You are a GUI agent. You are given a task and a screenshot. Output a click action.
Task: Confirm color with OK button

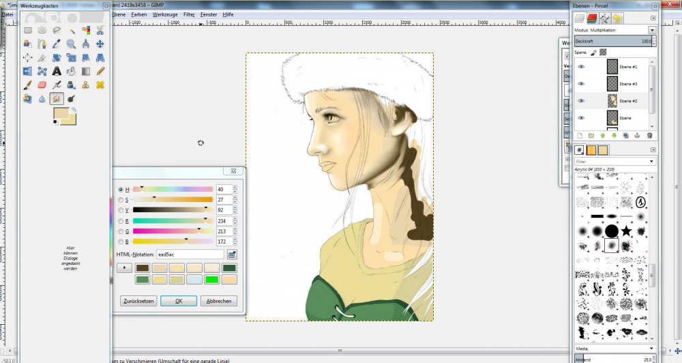pyautogui.click(x=179, y=301)
